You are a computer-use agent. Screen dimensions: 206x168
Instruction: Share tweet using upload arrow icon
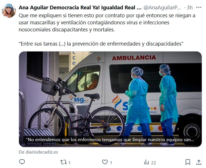[199, 162]
